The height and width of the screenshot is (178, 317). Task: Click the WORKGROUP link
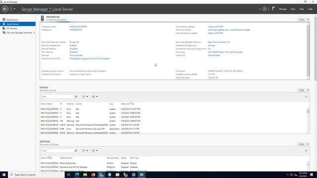point(76,30)
